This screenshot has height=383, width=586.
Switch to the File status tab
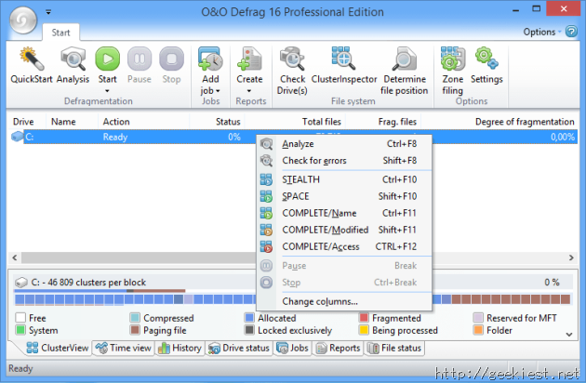point(389,348)
